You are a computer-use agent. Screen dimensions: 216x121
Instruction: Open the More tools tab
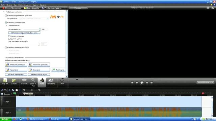coord(62,82)
